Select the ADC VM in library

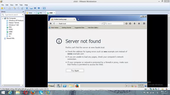pos(9,34)
